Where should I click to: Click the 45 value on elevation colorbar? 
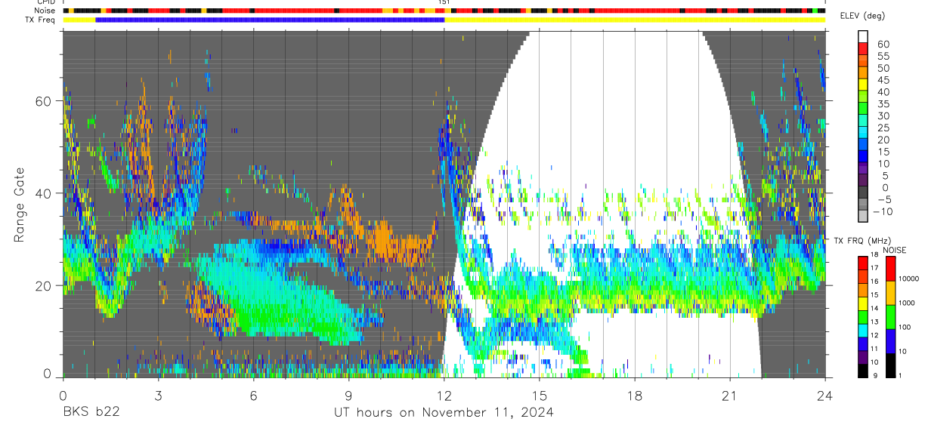click(x=883, y=80)
